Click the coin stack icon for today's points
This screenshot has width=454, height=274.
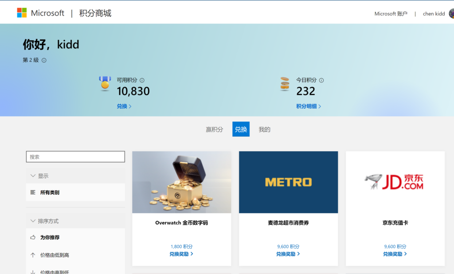pyautogui.click(x=285, y=84)
